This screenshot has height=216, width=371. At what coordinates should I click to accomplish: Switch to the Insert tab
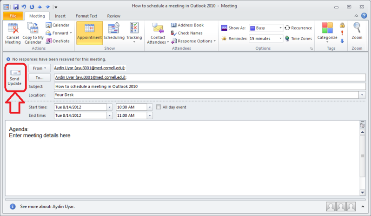tap(60, 16)
